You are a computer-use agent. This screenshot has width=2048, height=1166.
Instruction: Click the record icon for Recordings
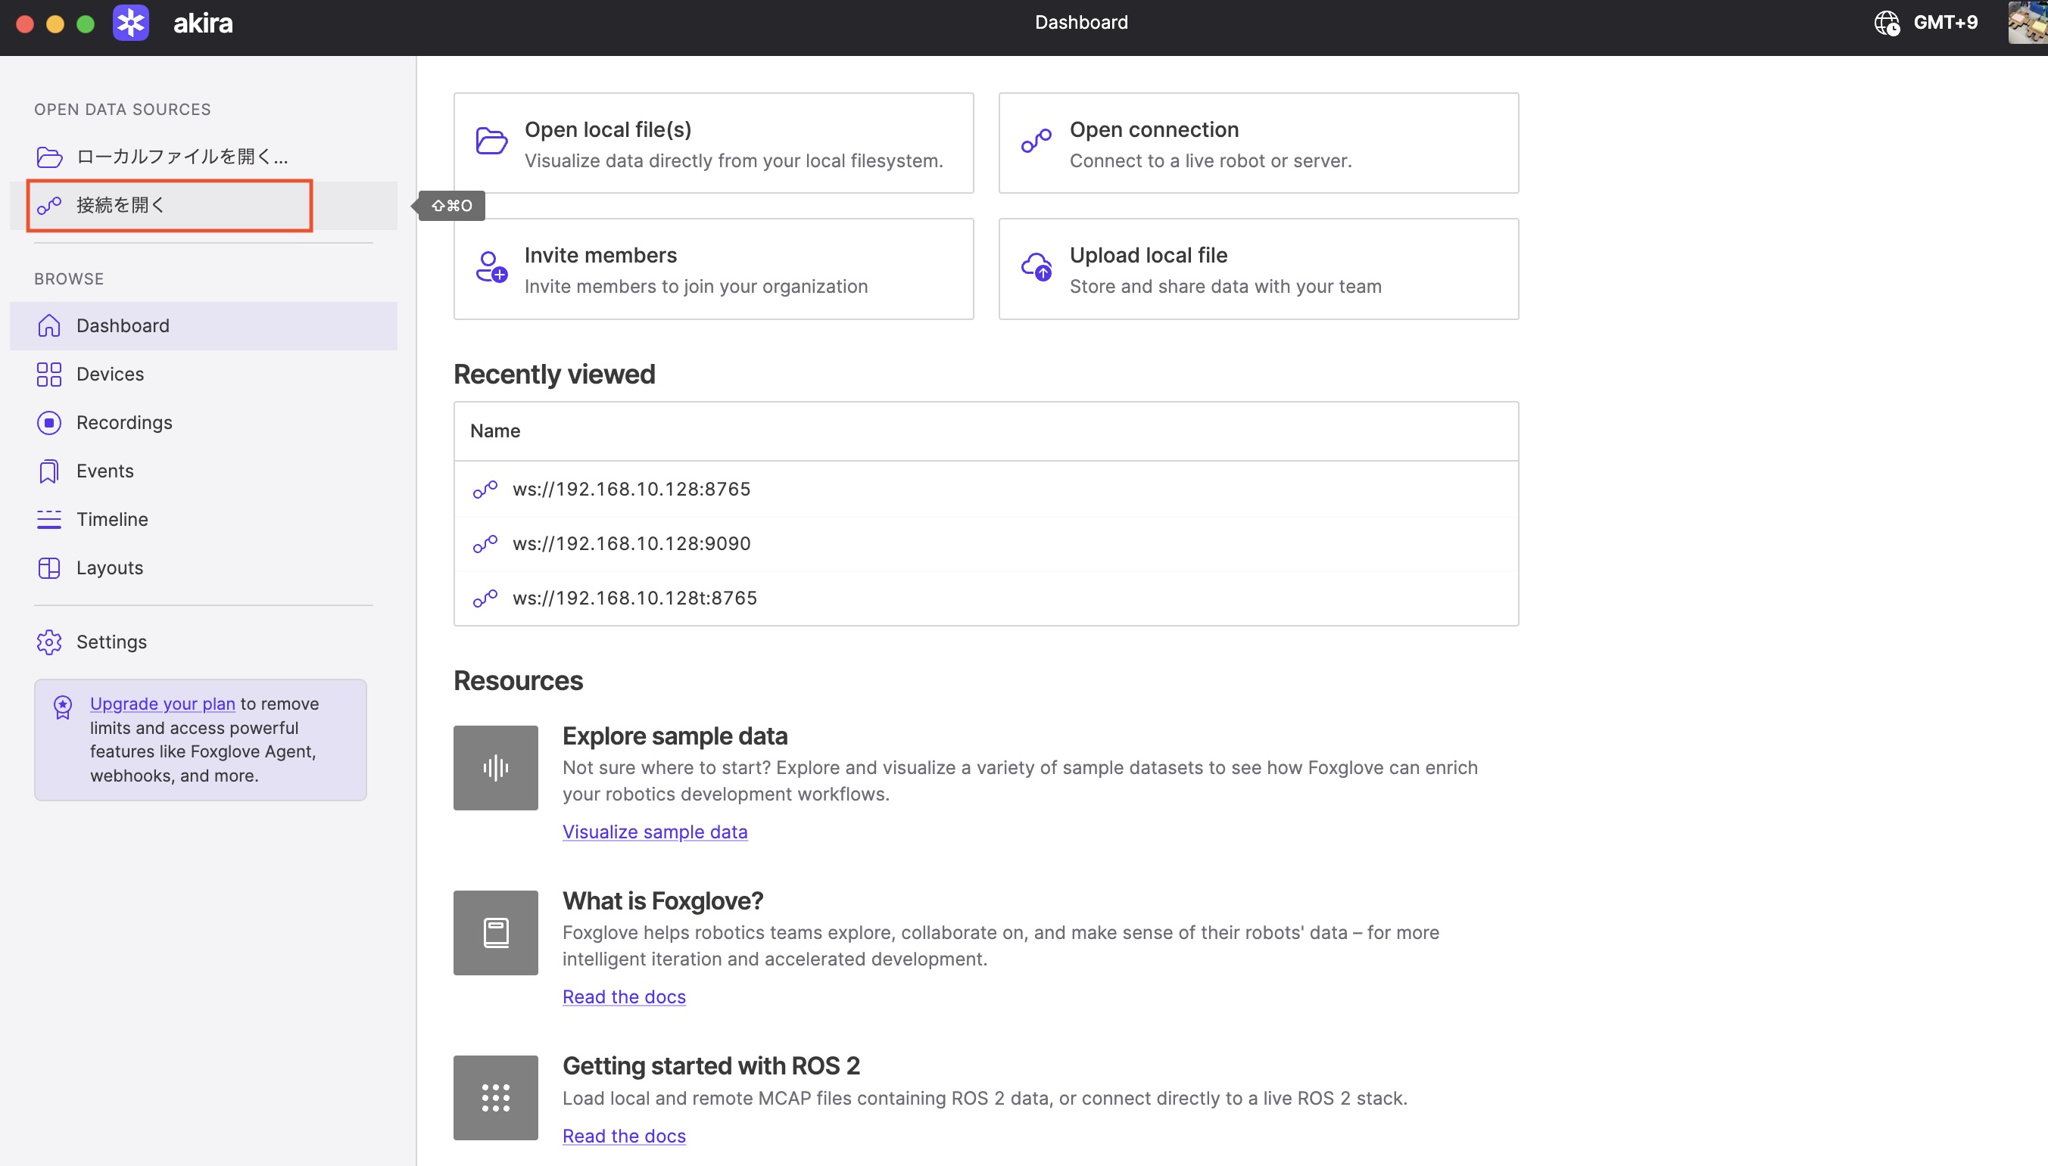pos(50,423)
